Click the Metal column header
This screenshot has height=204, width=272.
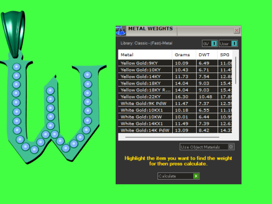point(145,55)
